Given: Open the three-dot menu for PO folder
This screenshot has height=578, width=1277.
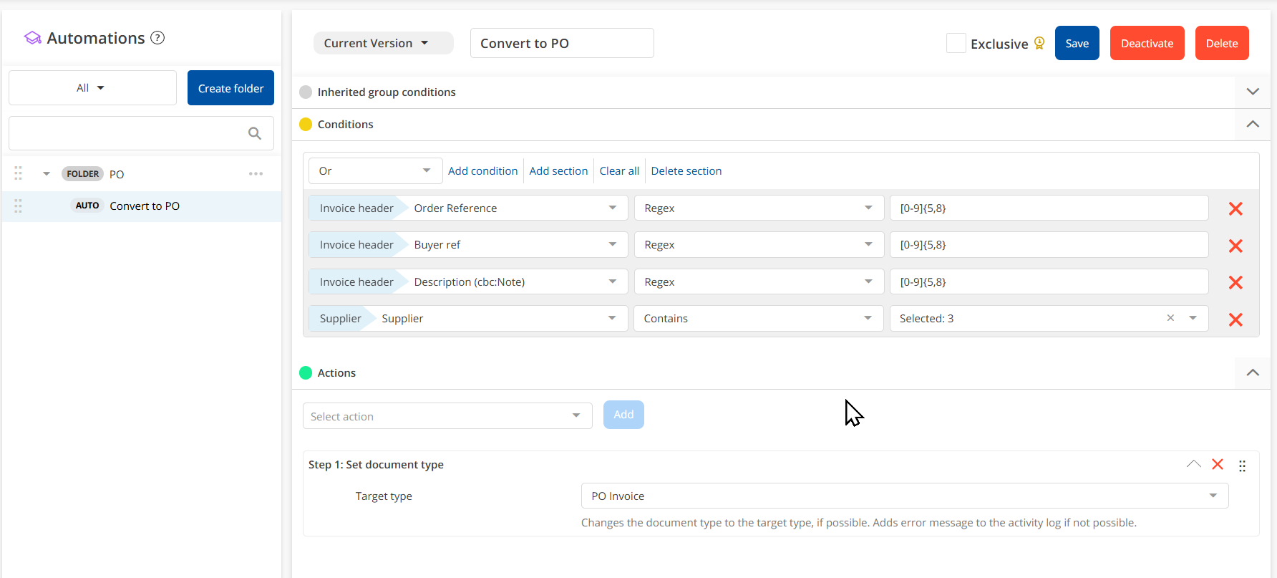Looking at the screenshot, I should coord(256,174).
